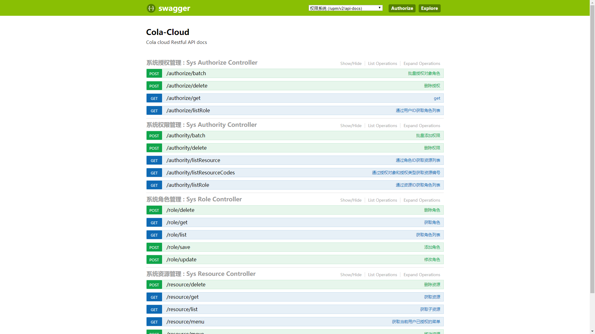Toggle Show/Hide for Sys Authorize Controller
The height and width of the screenshot is (334, 595).
pos(351,63)
